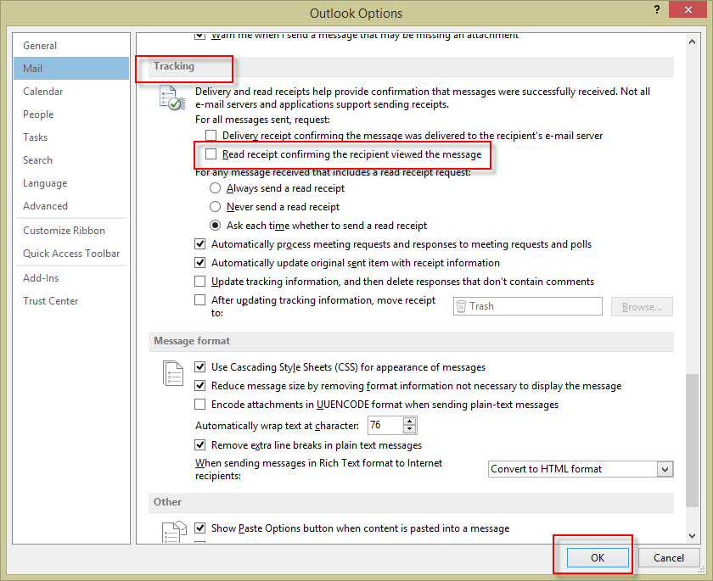Image resolution: width=713 pixels, height=581 pixels.
Task: Click the Trash folder icon in field
Action: click(x=461, y=307)
